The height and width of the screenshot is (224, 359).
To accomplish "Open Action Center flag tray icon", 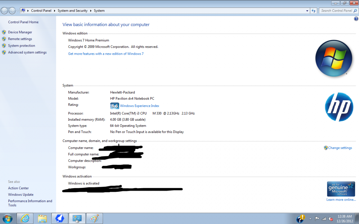I will (x=317, y=219).
